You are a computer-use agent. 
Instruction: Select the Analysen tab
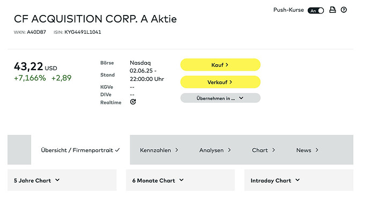coord(215,150)
